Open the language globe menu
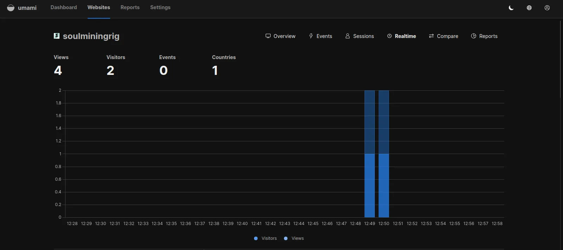 point(529,8)
